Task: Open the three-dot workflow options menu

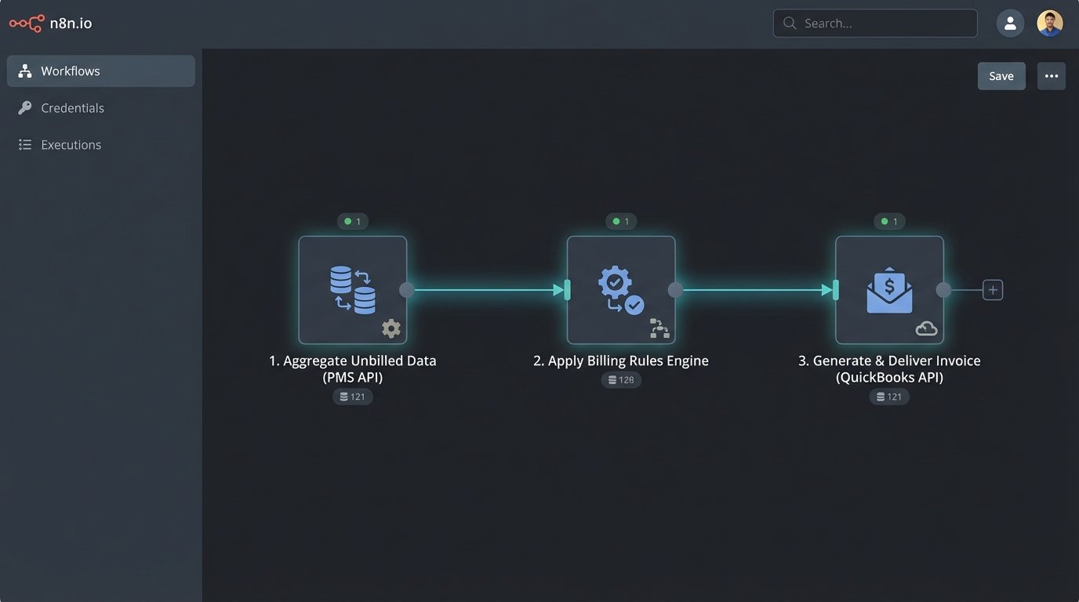Action: tap(1051, 75)
